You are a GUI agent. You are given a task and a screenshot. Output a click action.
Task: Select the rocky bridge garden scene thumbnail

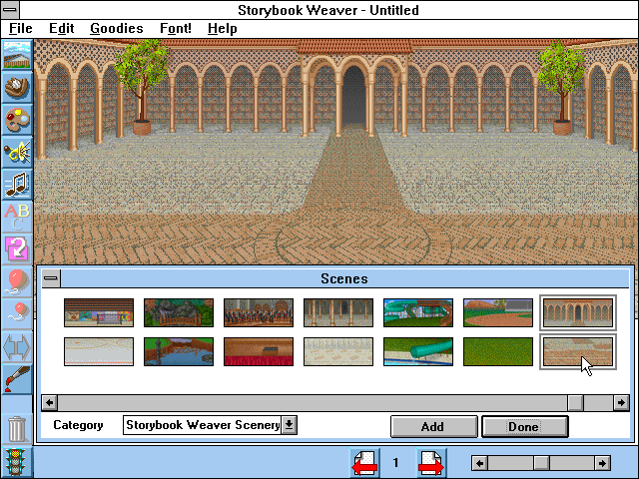click(x=179, y=312)
